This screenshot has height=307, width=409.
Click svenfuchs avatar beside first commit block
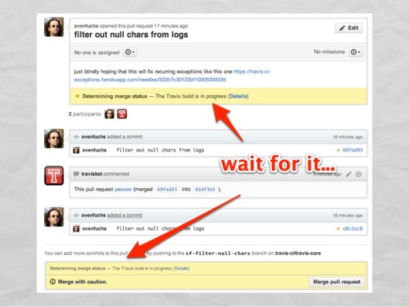tap(54, 138)
